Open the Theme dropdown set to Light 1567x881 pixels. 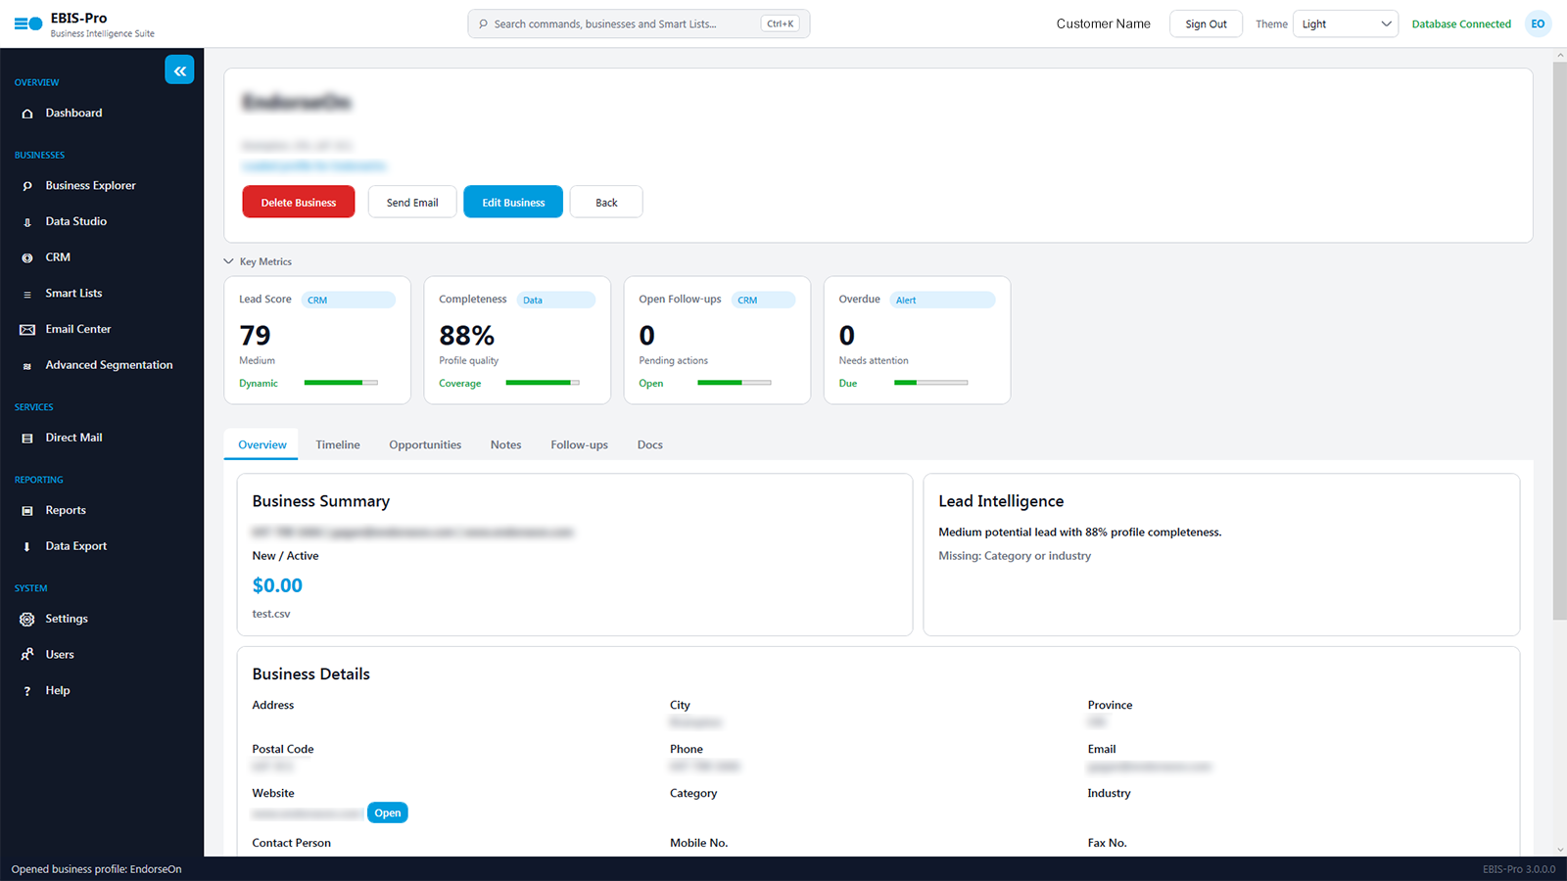click(1346, 23)
